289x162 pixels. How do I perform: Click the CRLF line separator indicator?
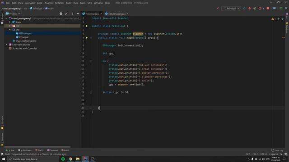coord(255,154)
